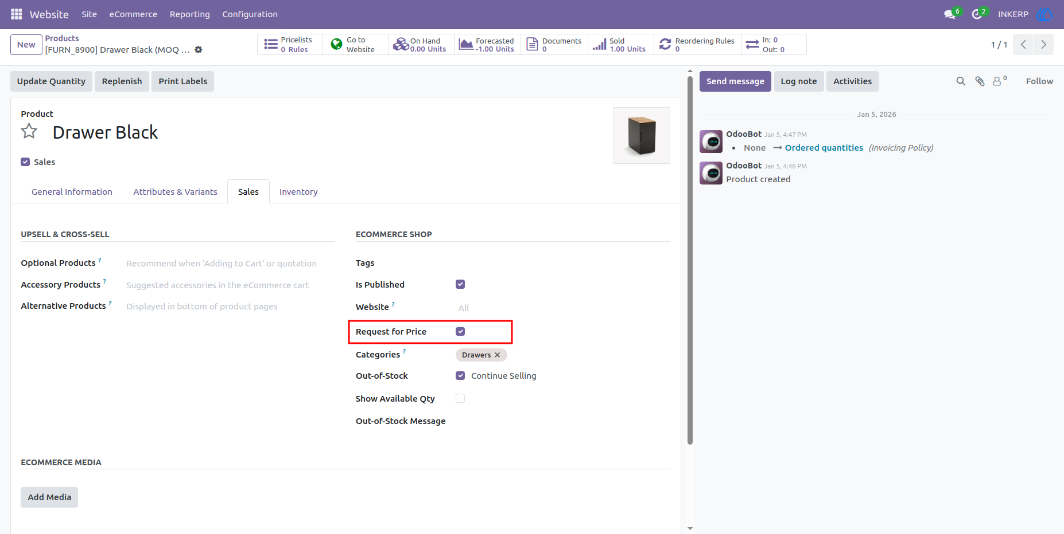1064x534 pixels.
Task: Go to the previous record arrow
Action: (1023, 45)
